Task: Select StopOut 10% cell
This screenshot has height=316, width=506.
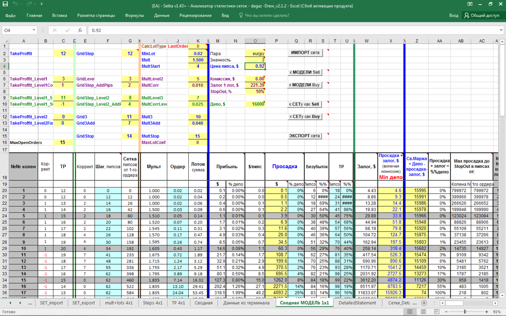Action: pyautogui.click(x=255, y=91)
